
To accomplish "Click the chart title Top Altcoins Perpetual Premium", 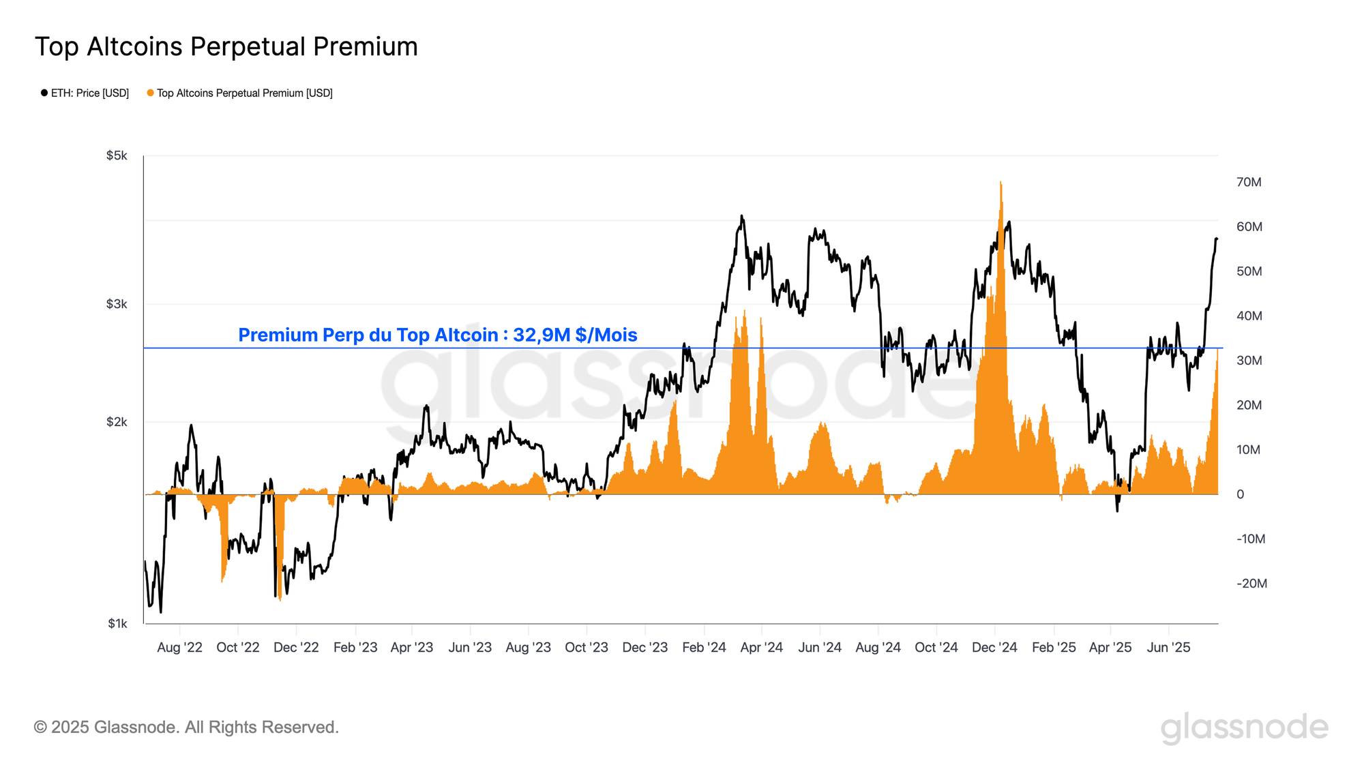I will (226, 46).
